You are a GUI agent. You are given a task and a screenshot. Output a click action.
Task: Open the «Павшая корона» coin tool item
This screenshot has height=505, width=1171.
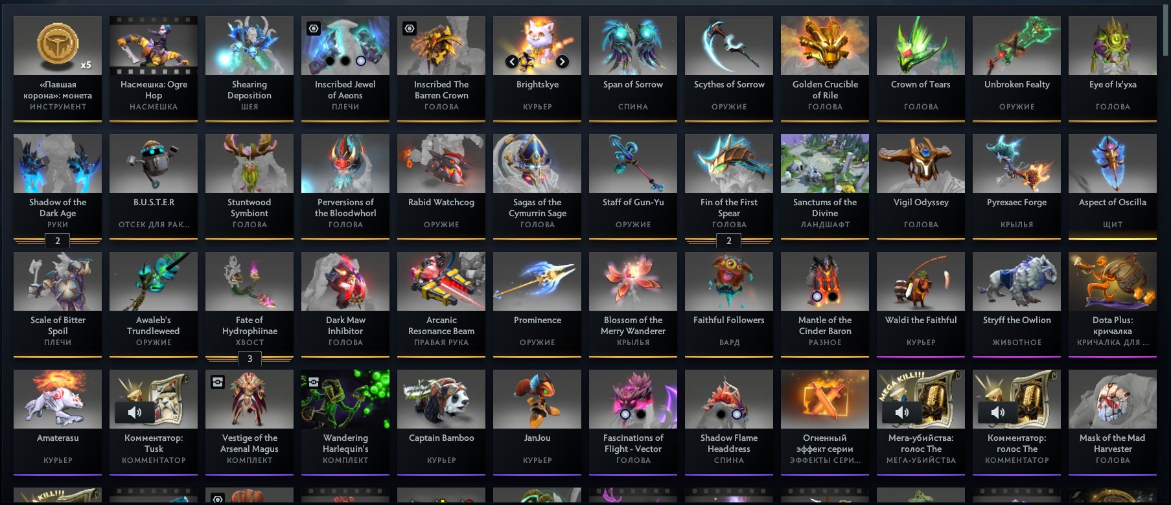58,68
